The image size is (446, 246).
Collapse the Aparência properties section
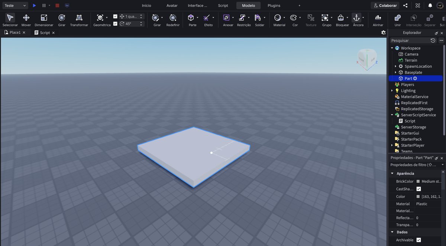392,173
